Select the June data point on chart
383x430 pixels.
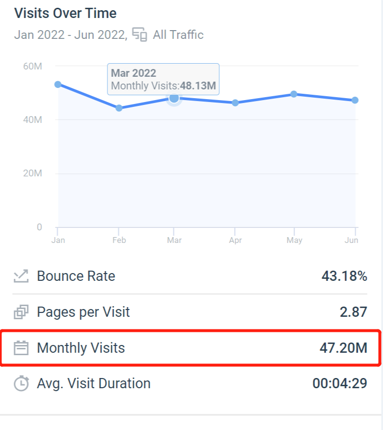coord(355,100)
